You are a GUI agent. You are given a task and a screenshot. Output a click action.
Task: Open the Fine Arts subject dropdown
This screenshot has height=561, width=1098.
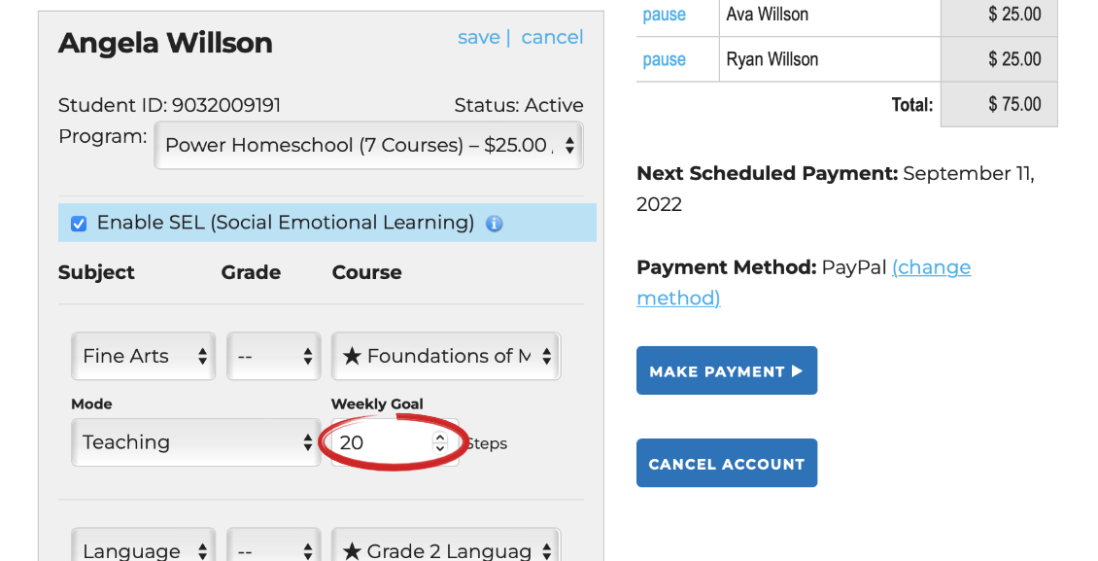point(144,357)
